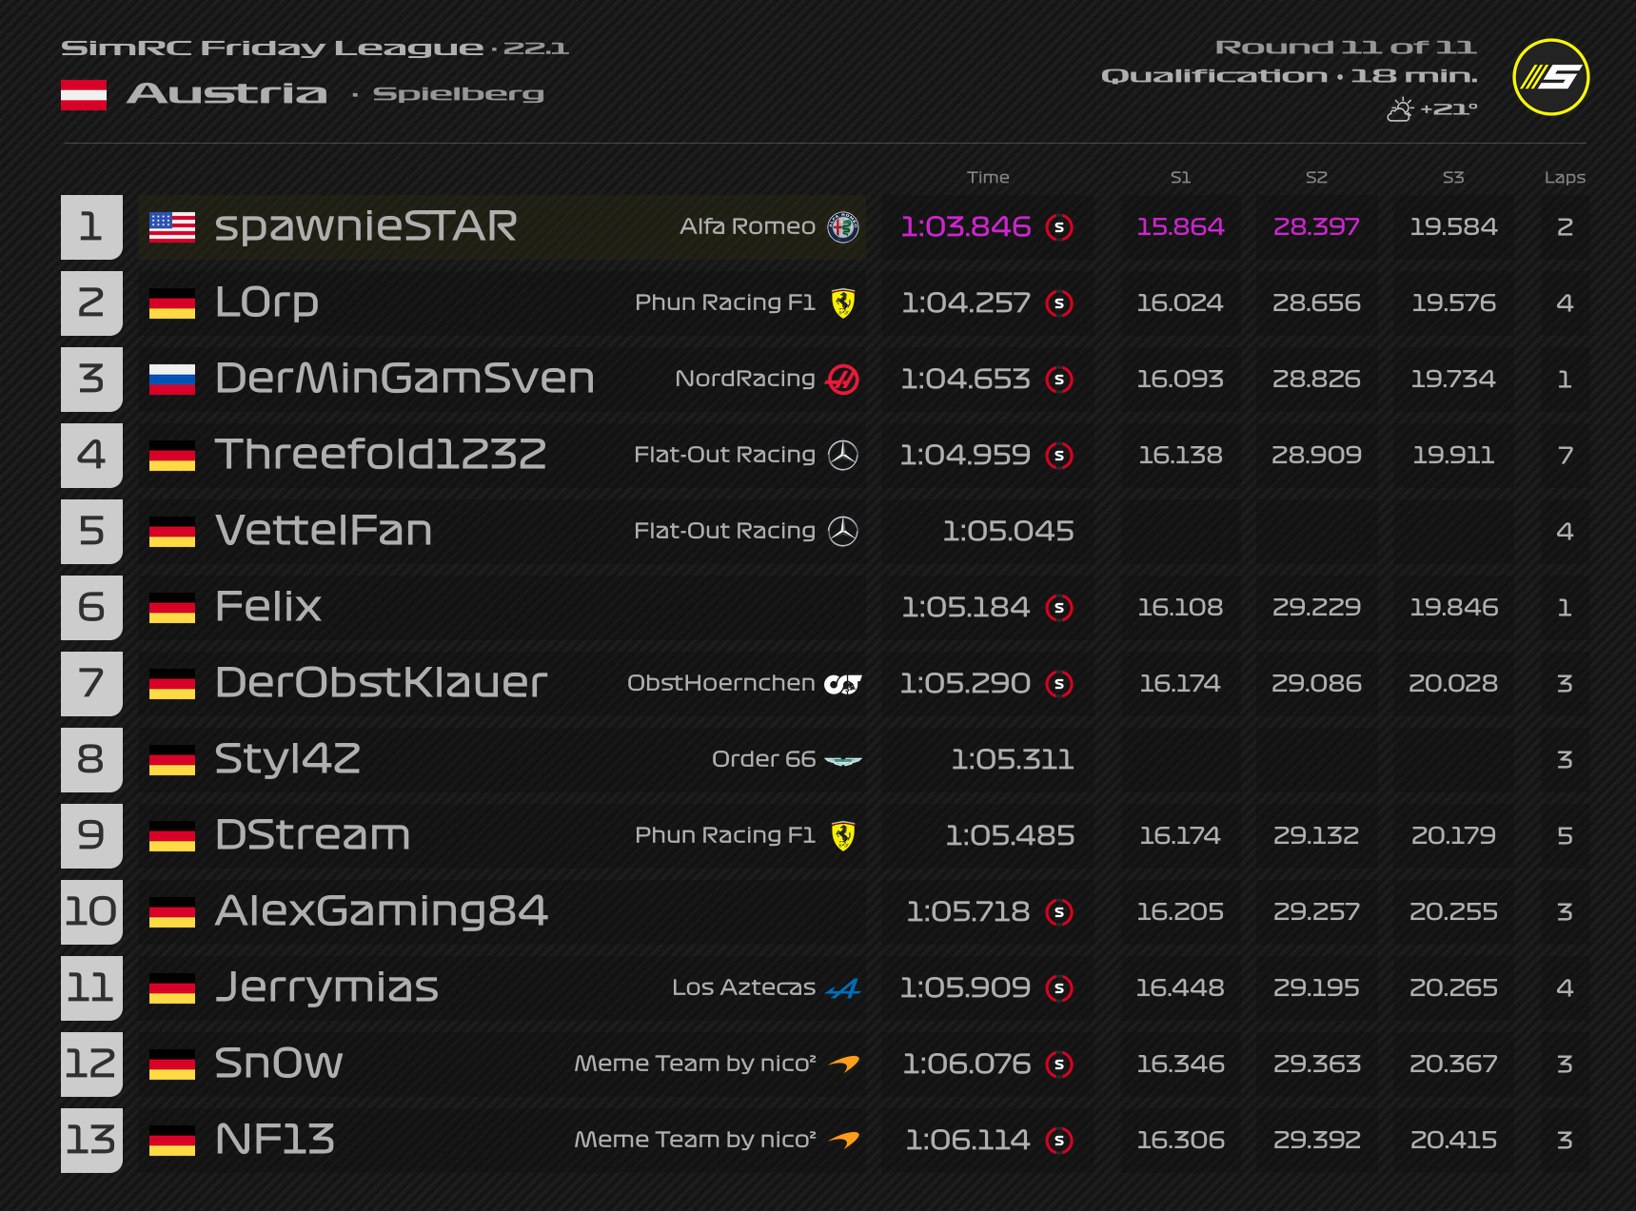Click the soft tyre icon beside 1:03.846
Screen dimensions: 1636x1211
tap(1059, 227)
